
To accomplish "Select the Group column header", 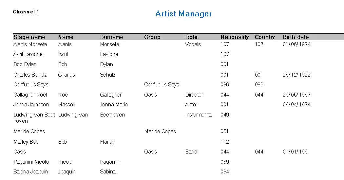I will coord(152,37).
